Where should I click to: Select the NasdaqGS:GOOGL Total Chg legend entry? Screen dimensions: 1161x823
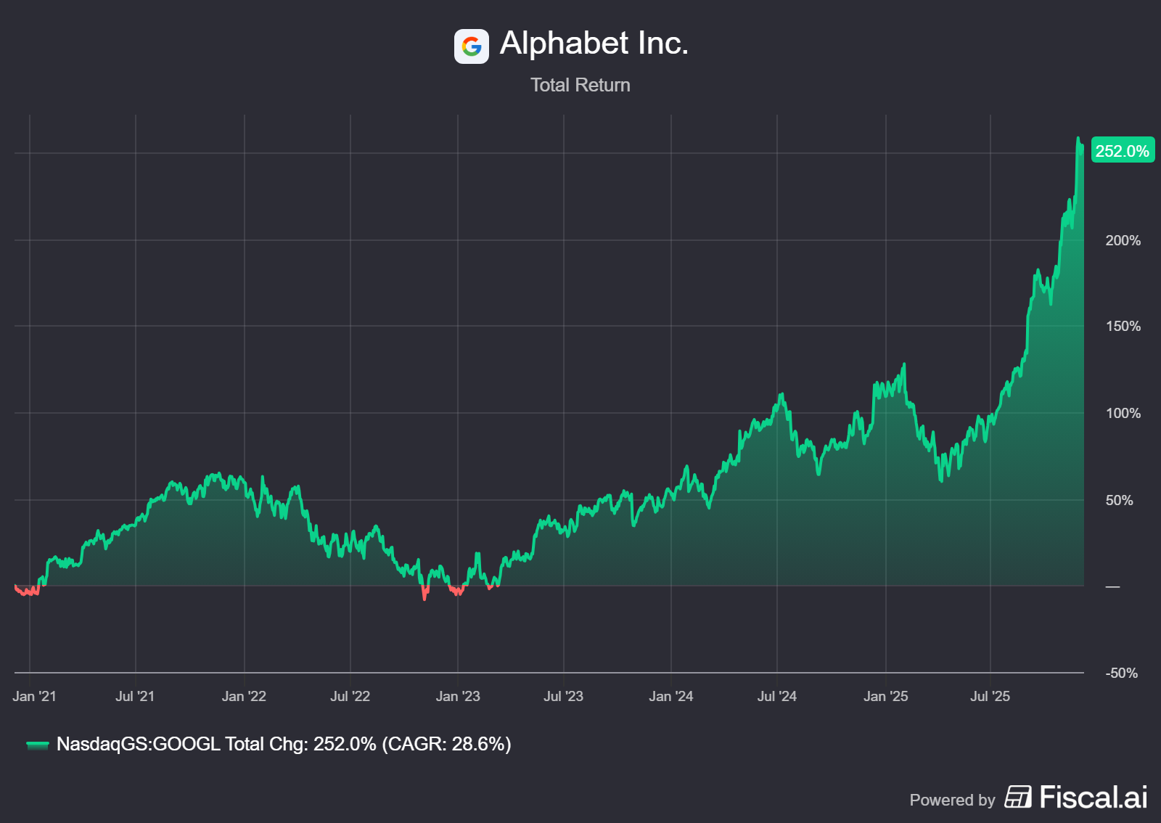pyautogui.click(x=283, y=744)
